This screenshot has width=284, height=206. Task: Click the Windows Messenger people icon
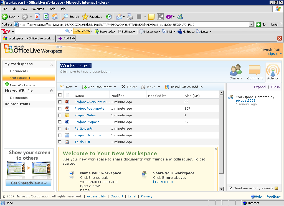pyautogui.click(x=180, y=17)
